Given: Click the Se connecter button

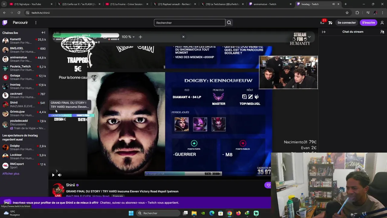Looking at the screenshot, I should tap(346, 23).
